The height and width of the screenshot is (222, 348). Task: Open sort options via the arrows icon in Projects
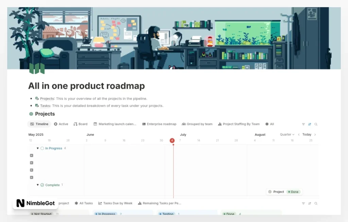click(x=310, y=124)
